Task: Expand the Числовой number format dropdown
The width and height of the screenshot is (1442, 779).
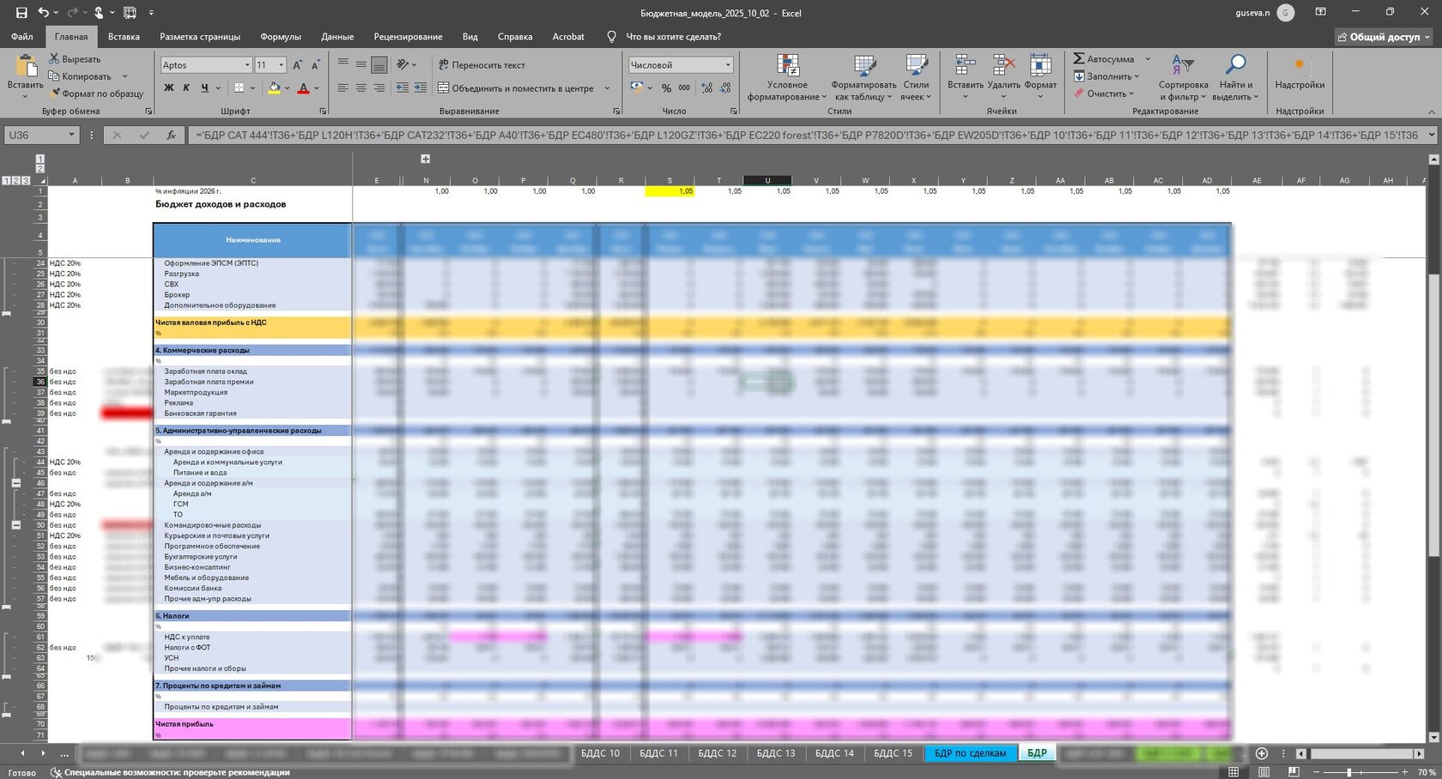Action: point(728,65)
